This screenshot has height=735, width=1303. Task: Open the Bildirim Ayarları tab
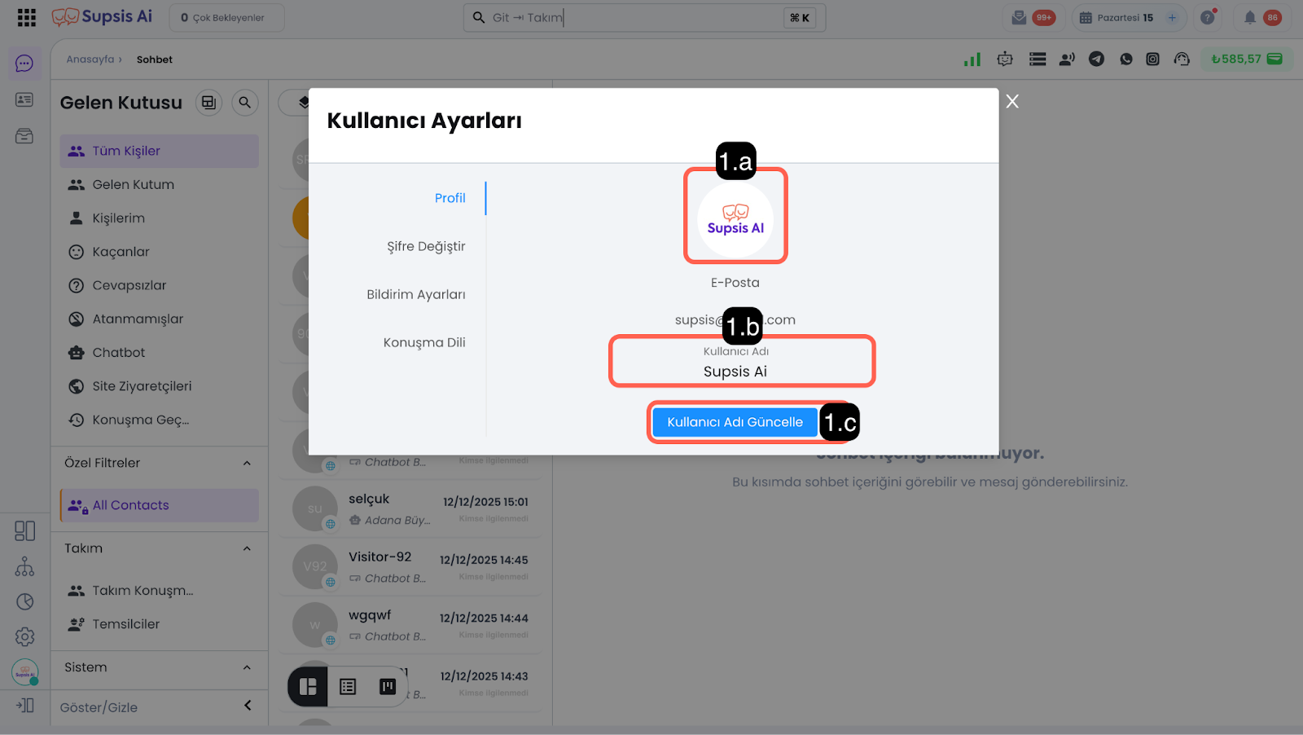415,294
